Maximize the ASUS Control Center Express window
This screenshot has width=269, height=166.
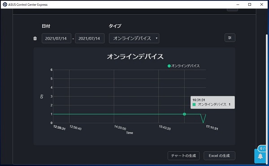(x=250, y=4)
